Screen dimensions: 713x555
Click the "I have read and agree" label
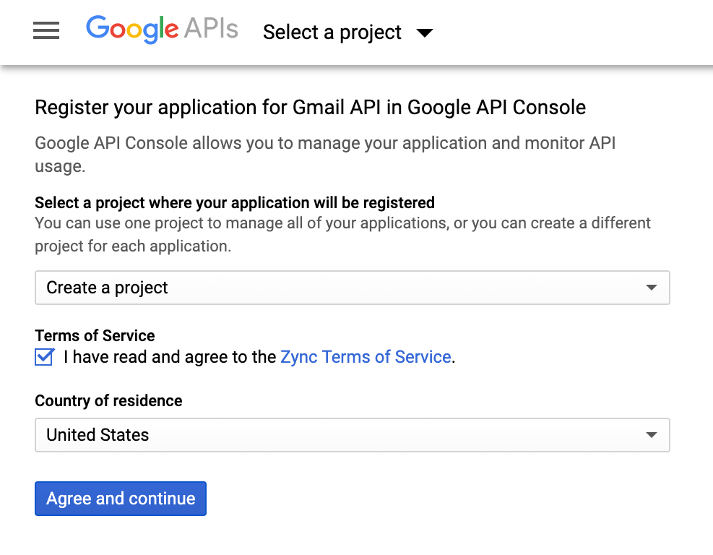[x=170, y=357]
